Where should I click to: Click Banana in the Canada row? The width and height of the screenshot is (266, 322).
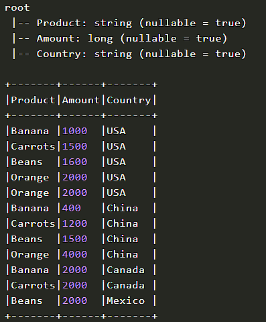pyautogui.click(x=30, y=270)
